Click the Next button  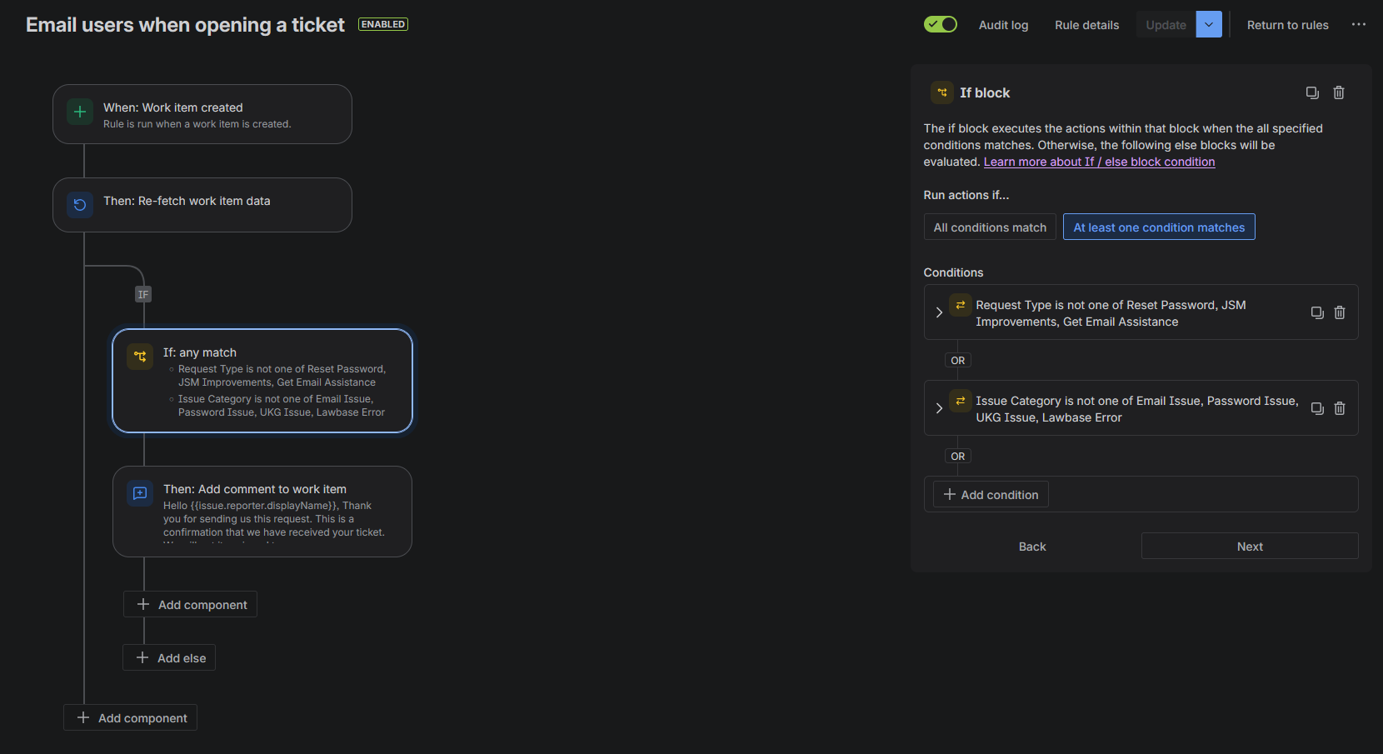(x=1250, y=546)
